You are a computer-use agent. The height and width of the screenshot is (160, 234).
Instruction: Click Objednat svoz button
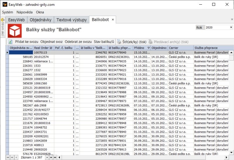[x=51, y=42]
